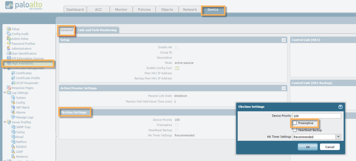The height and width of the screenshot is (161, 356).
Task: Click the Administrators icon
Action: pos(9,48)
